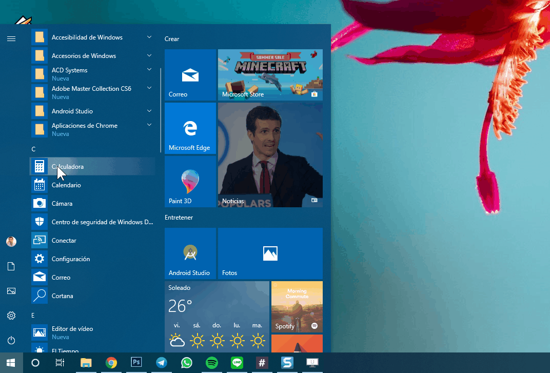Open the Paint 3D tile

[190, 182]
